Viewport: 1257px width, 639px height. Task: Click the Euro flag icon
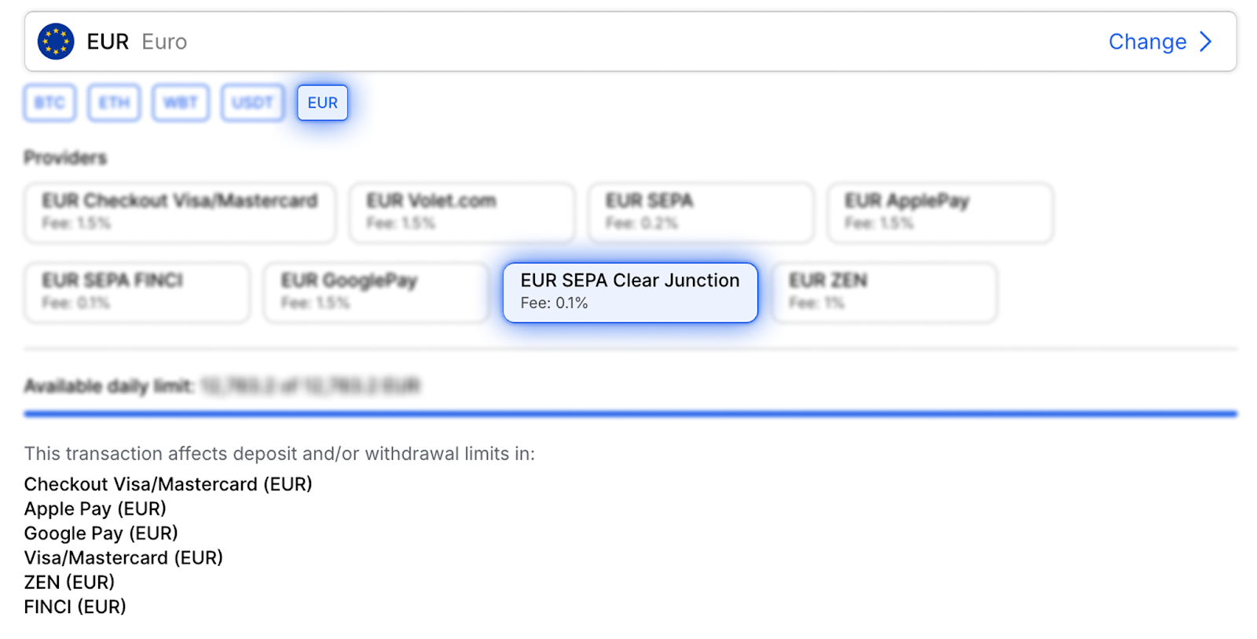(56, 42)
